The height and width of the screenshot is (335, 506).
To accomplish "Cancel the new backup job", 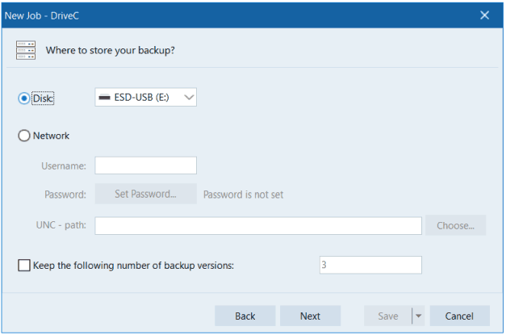I will click(x=459, y=316).
